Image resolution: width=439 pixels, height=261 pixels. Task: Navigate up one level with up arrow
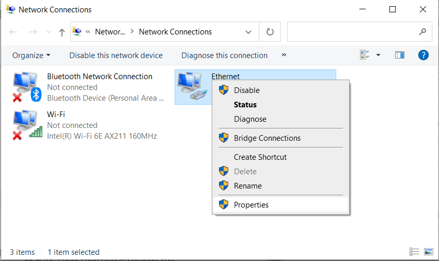click(x=62, y=32)
